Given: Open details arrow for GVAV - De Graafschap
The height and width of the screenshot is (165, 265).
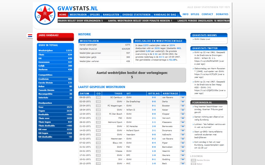Looking at the screenshot, I should (x=183, y=102).
